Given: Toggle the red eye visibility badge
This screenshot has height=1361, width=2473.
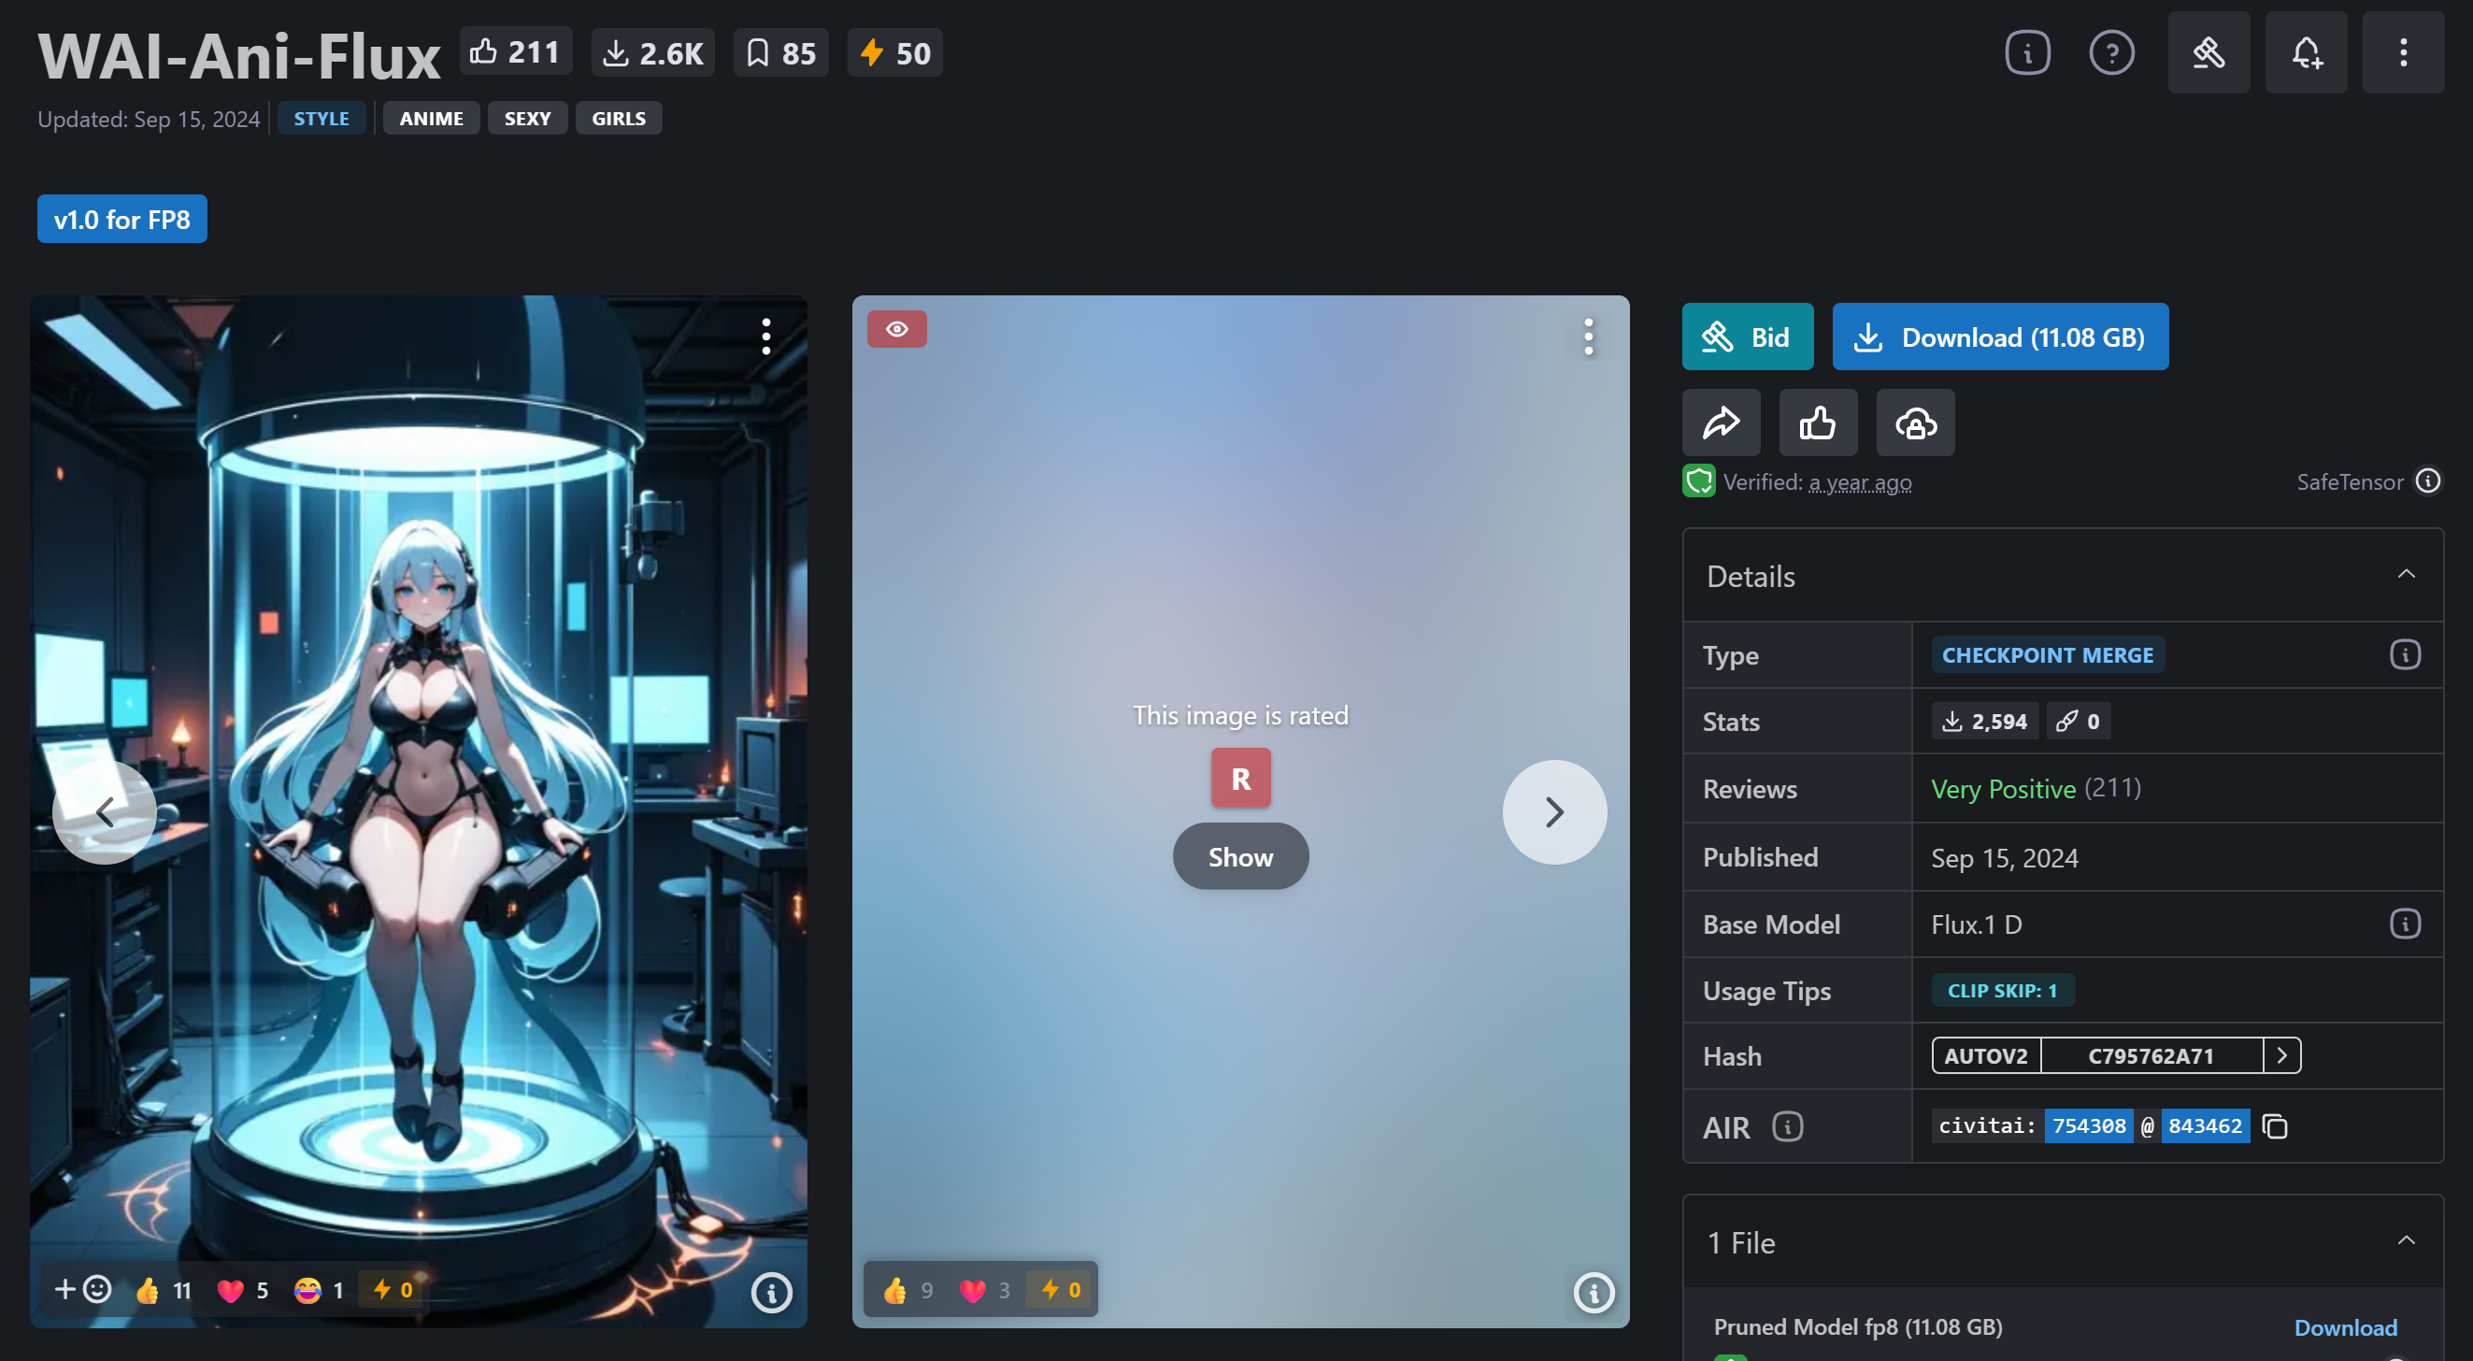Looking at the screenshot, I should (x=896, y=329).
